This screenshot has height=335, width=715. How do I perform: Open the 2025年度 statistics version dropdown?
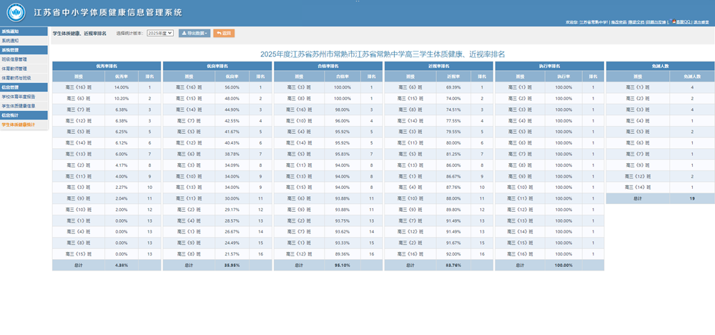(x=160, y=33)
